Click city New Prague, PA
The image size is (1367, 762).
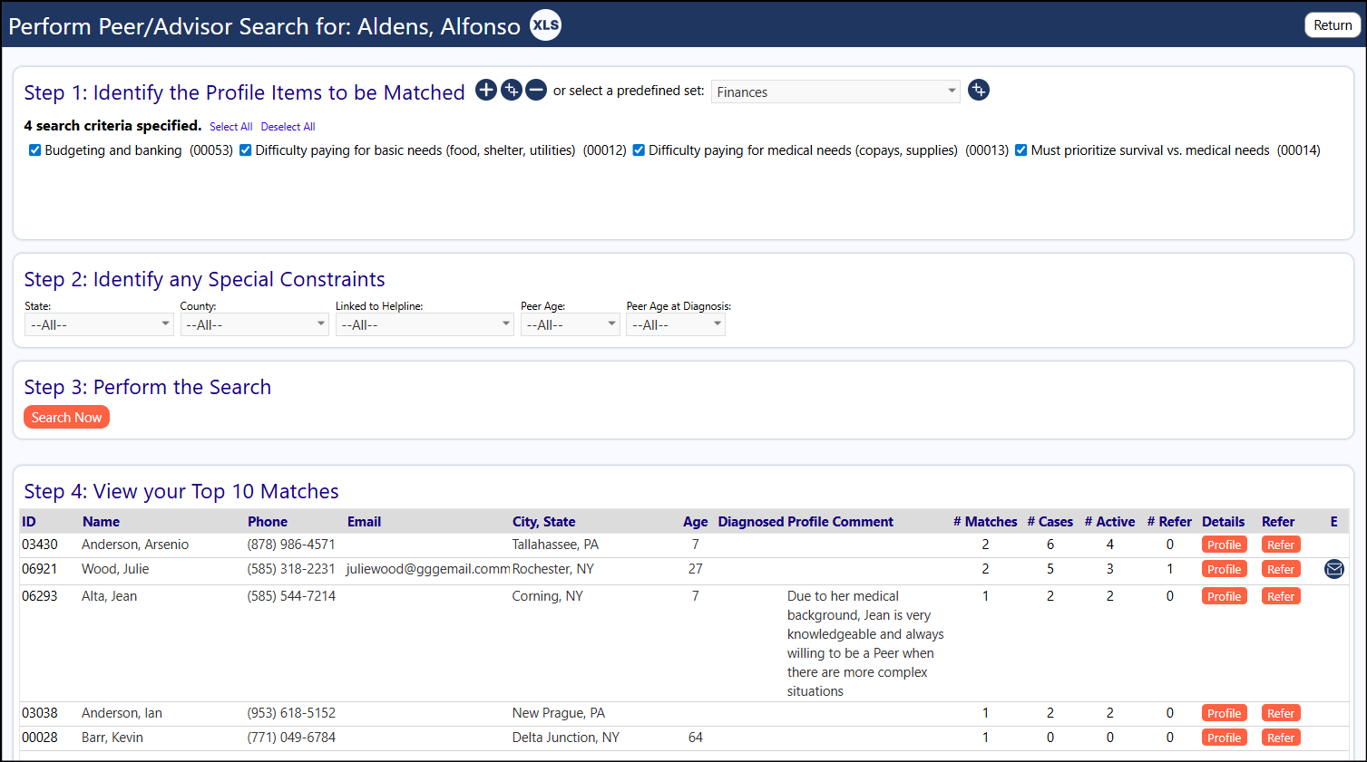pos(559,713)
